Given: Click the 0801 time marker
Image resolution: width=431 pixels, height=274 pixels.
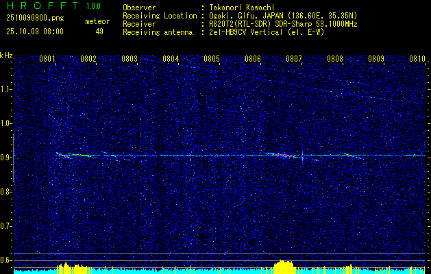Looking at the screenshot, I should (47, 59).
